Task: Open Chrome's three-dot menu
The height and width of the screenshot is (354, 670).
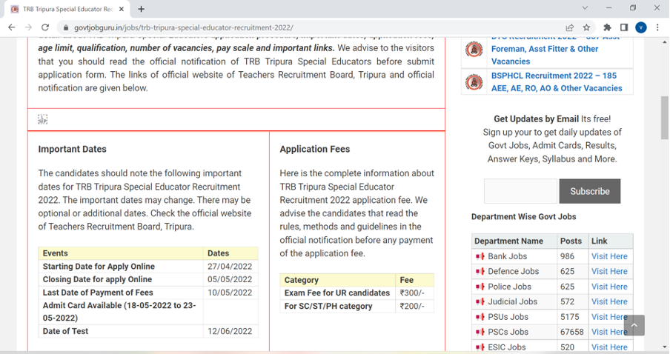Action: (x=657, y=27)
